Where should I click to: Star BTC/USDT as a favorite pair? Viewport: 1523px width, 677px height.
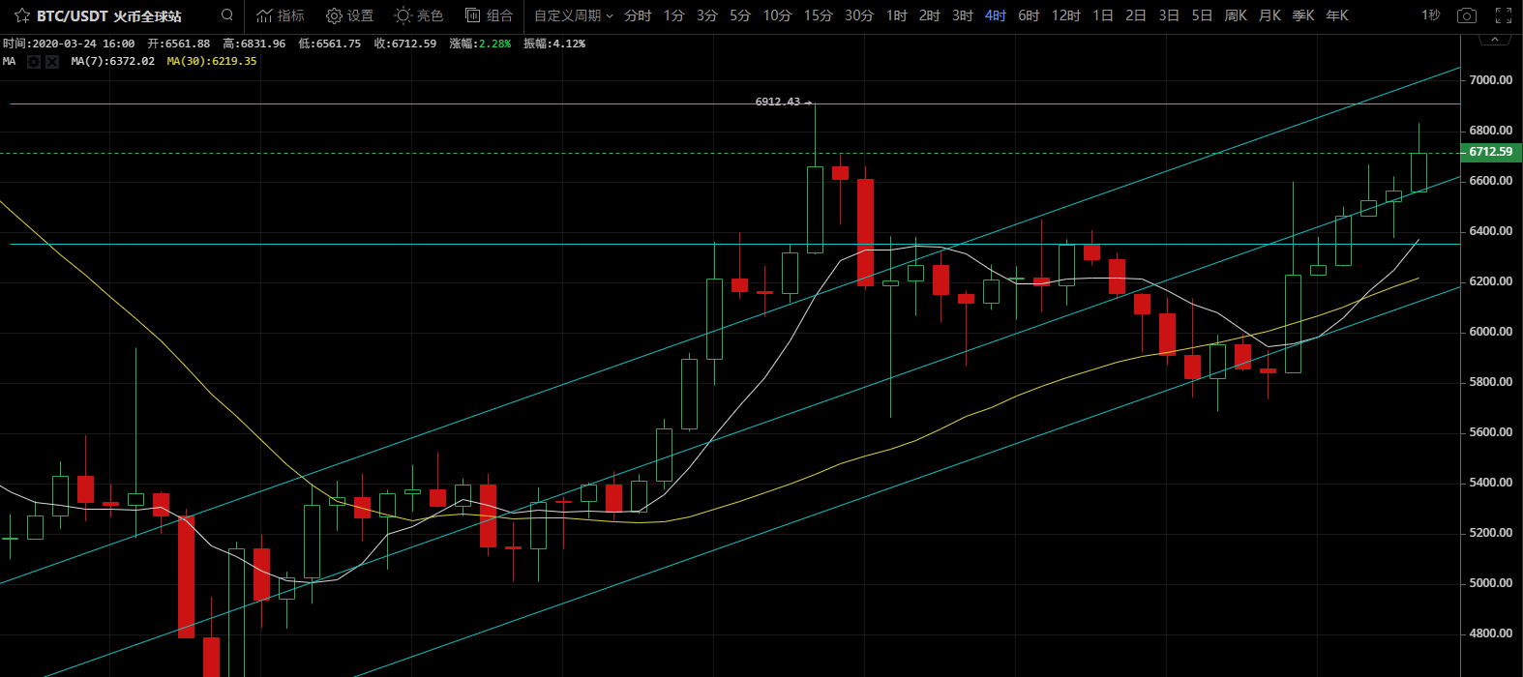[22, 15]
